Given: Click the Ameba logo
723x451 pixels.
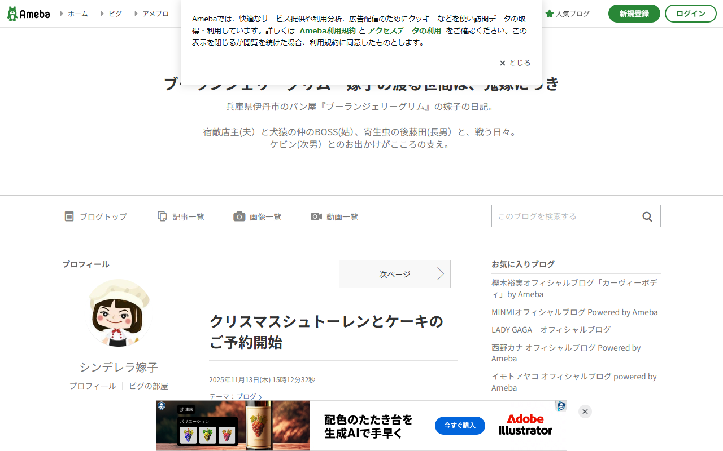Looking at the screenshot, I should [28, 14].
